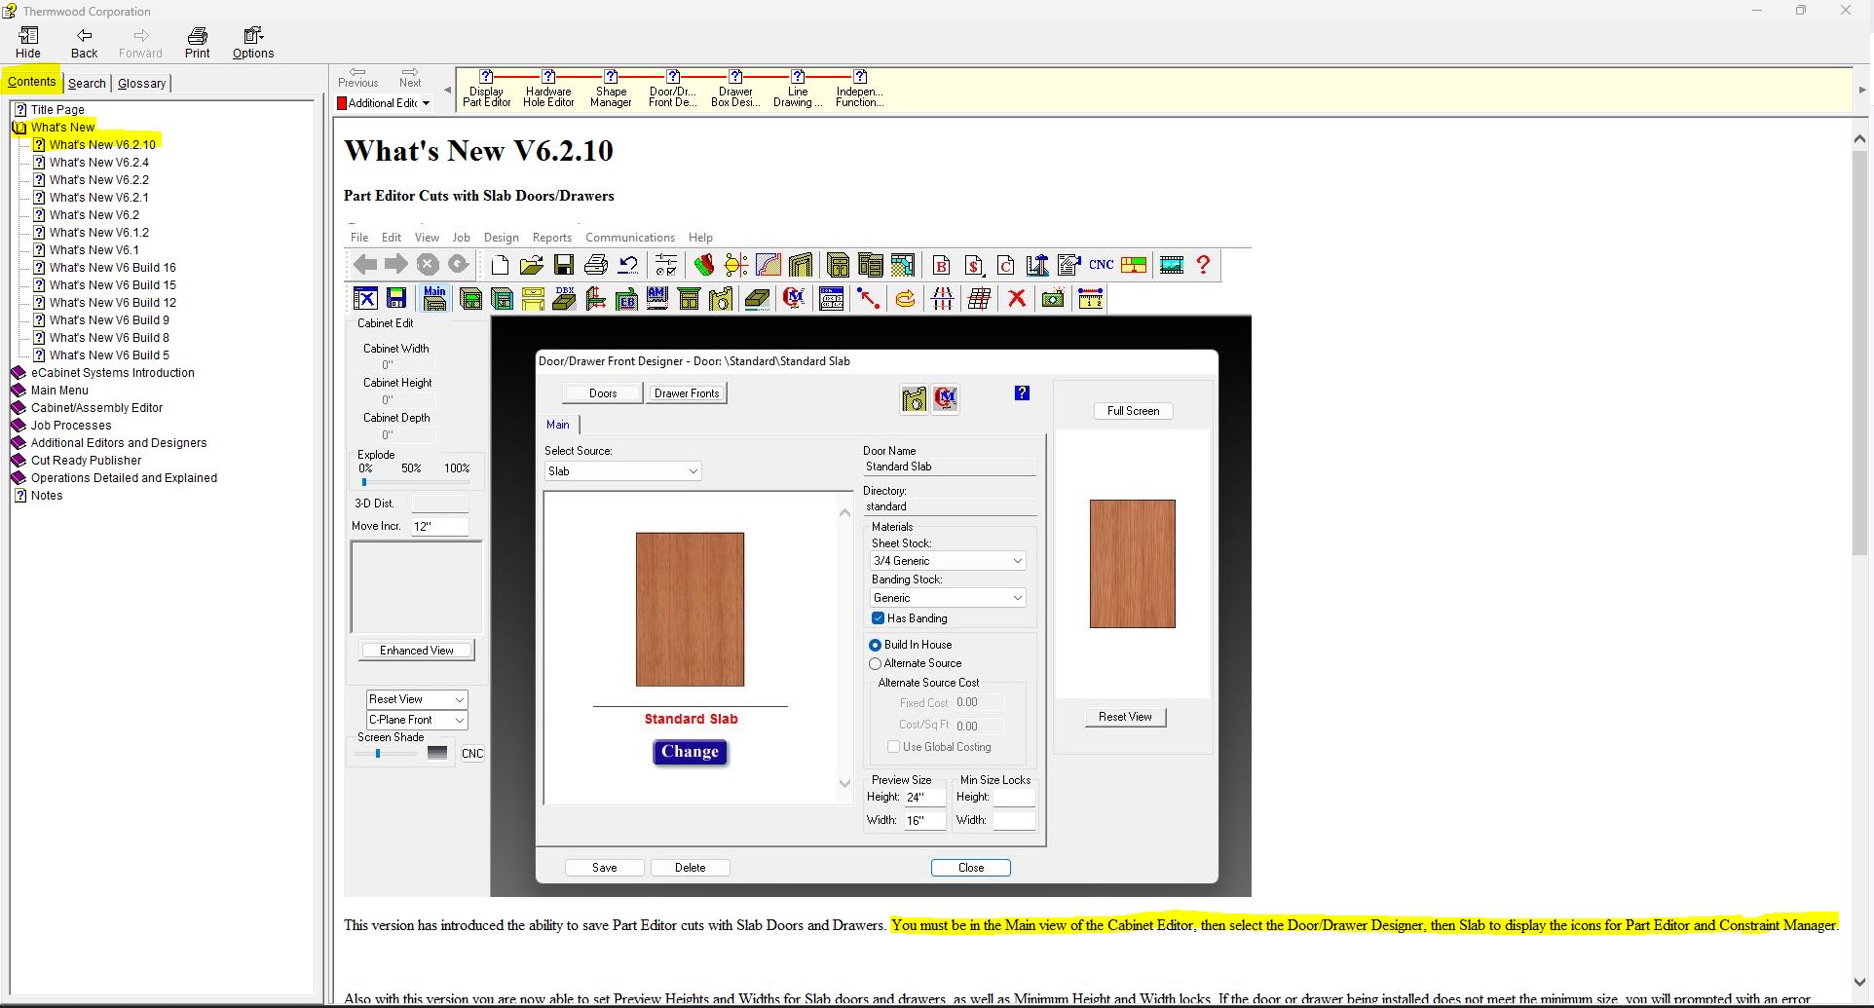Switch to the Search tab
Viewport: 1874px width, 1008px height.
(x=87, y=83)
